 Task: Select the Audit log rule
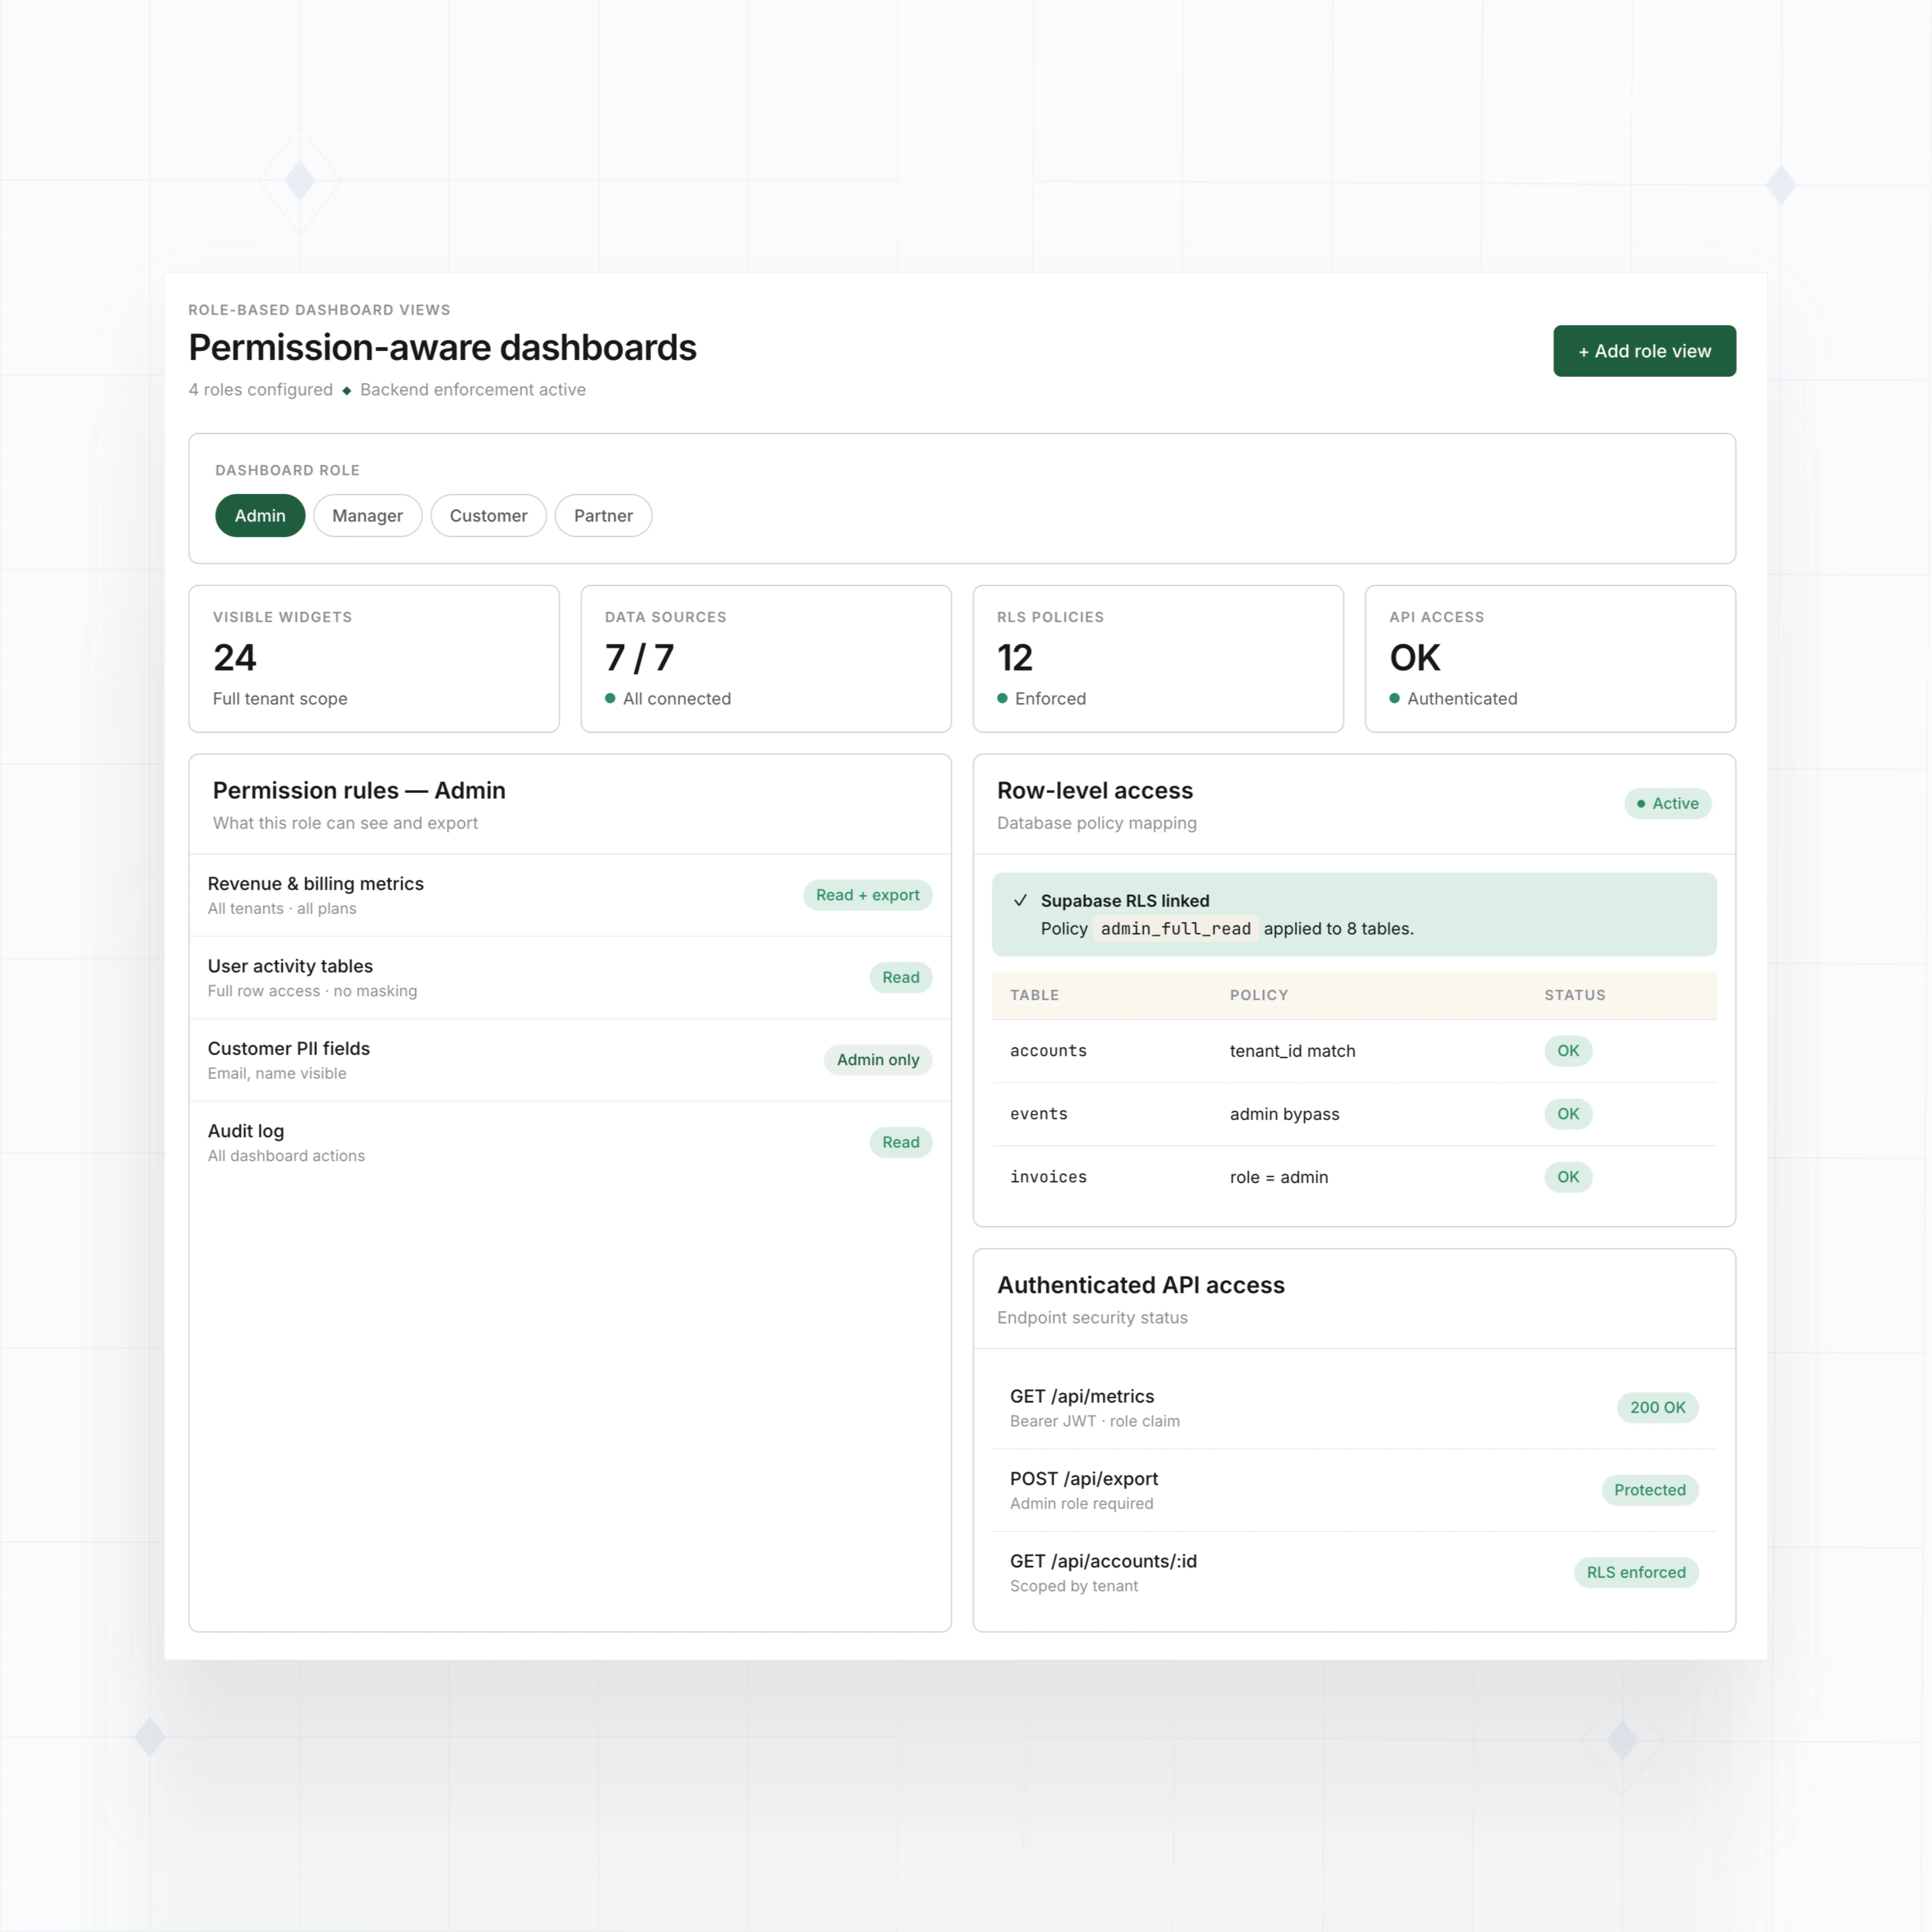coord(570,1143)
